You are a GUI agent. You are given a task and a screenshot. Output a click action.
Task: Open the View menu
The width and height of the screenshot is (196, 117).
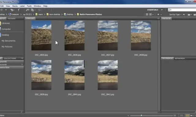[8, 6]
